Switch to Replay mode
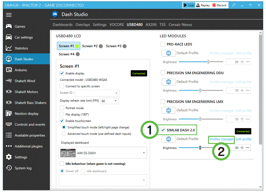 [203, 5]
